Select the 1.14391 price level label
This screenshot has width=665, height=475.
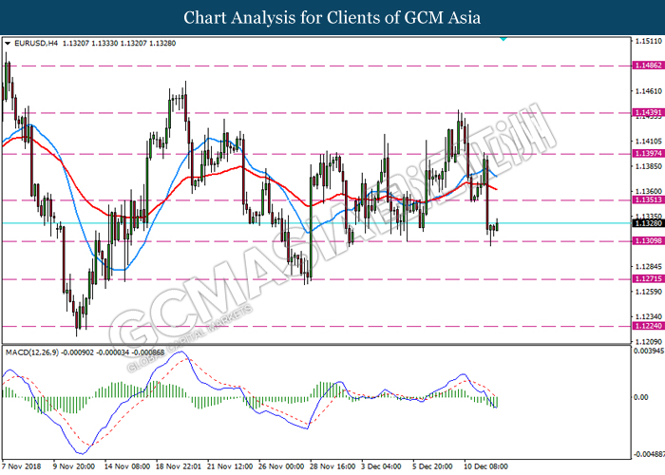coord(648,112)
